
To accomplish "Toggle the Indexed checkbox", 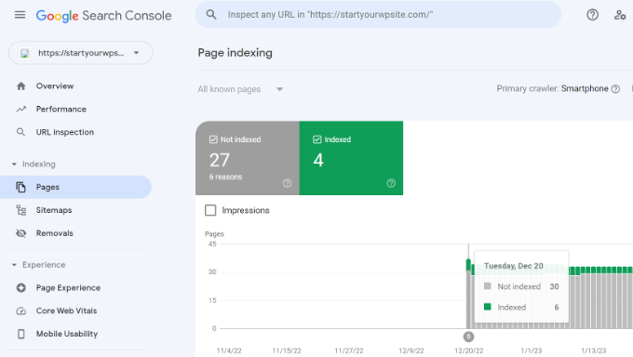I will (316, 139).
